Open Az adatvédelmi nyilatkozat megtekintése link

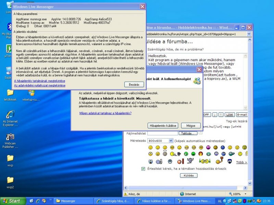click(40, 85)
